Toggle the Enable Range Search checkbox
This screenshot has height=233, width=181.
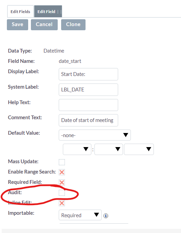click(x=62, y=172)
